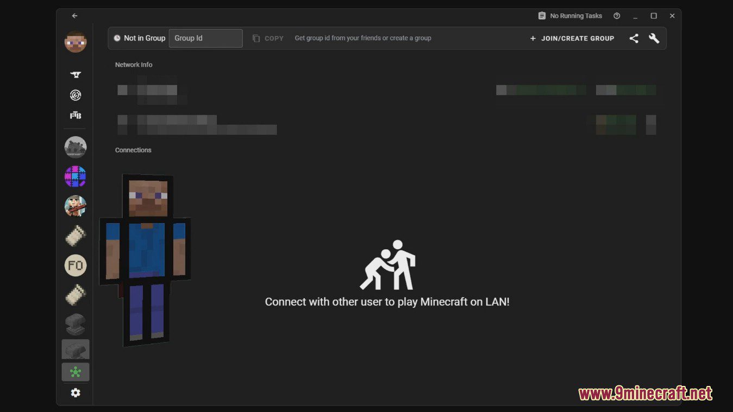This screenshot has width=733, height=412.
Task: Open the wrench tool settings
Action: coord(654,39)
